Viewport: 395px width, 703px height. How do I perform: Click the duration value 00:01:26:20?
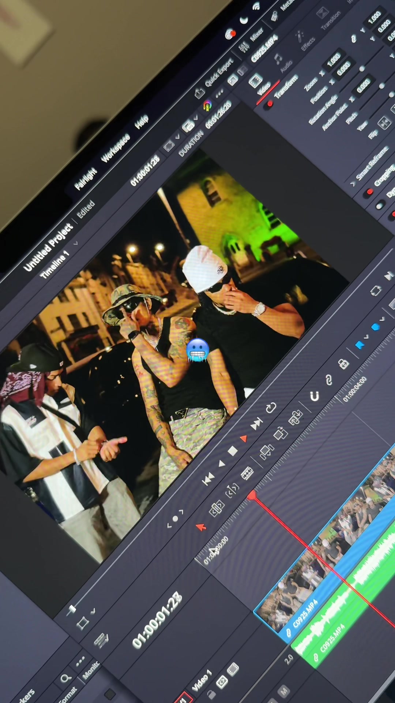219,115
